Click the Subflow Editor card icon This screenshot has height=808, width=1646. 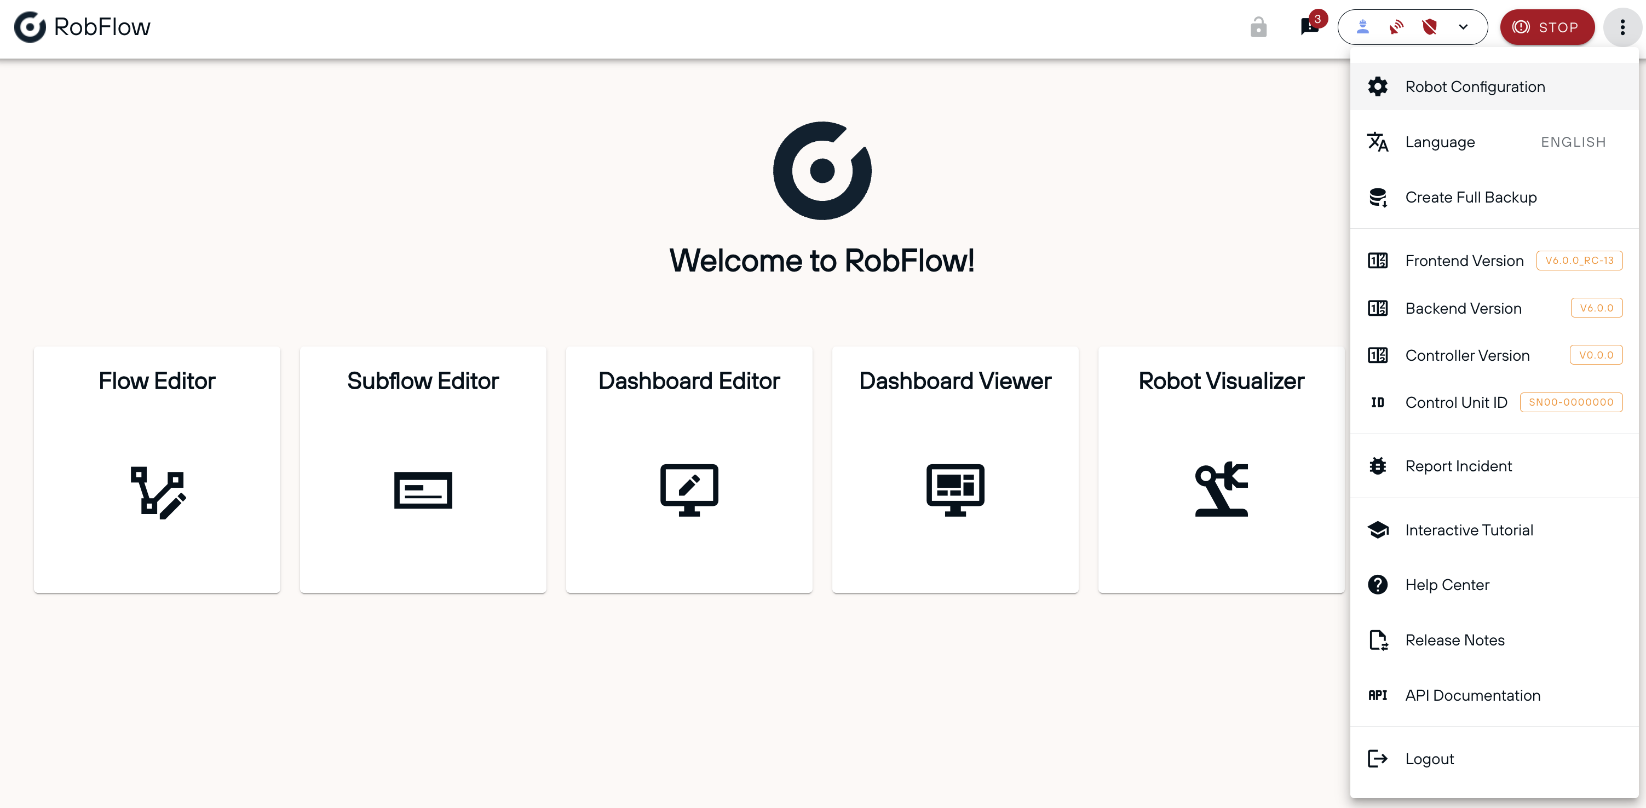423,490
